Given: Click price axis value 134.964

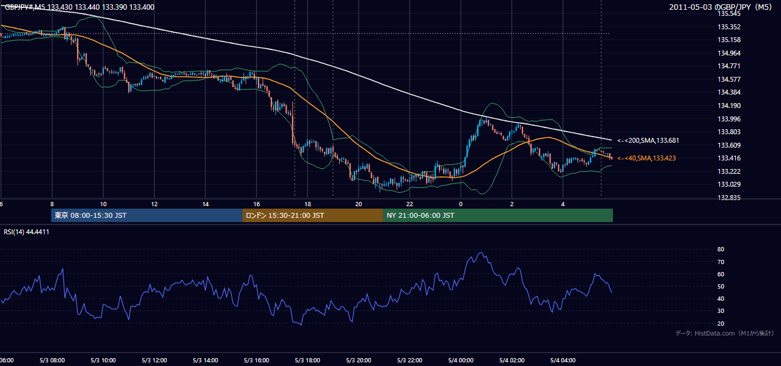Looking at the screenshot, I should coord(728,53).
